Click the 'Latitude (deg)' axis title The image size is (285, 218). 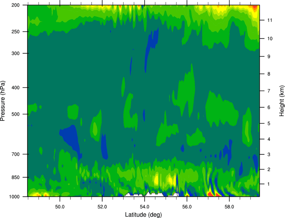143,215
